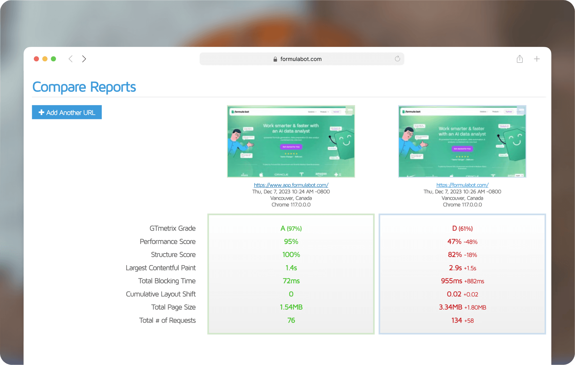The width and height of the screenshot is (575, 365).
Task: Click the yellow minimize window button
Action: pyautogui.click(x=45, y=59)
